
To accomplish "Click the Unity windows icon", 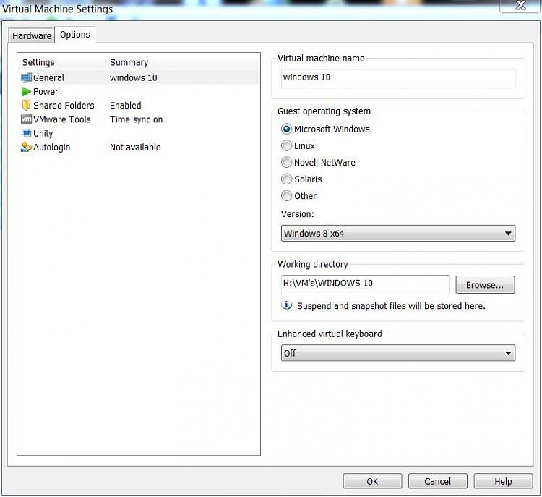I will tap(26, 133).
